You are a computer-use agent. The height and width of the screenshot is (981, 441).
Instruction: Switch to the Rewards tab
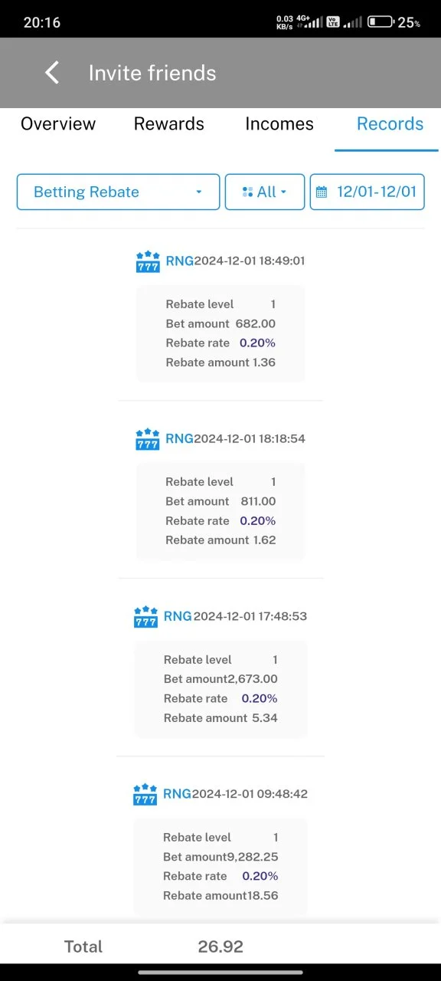point(169,124)
